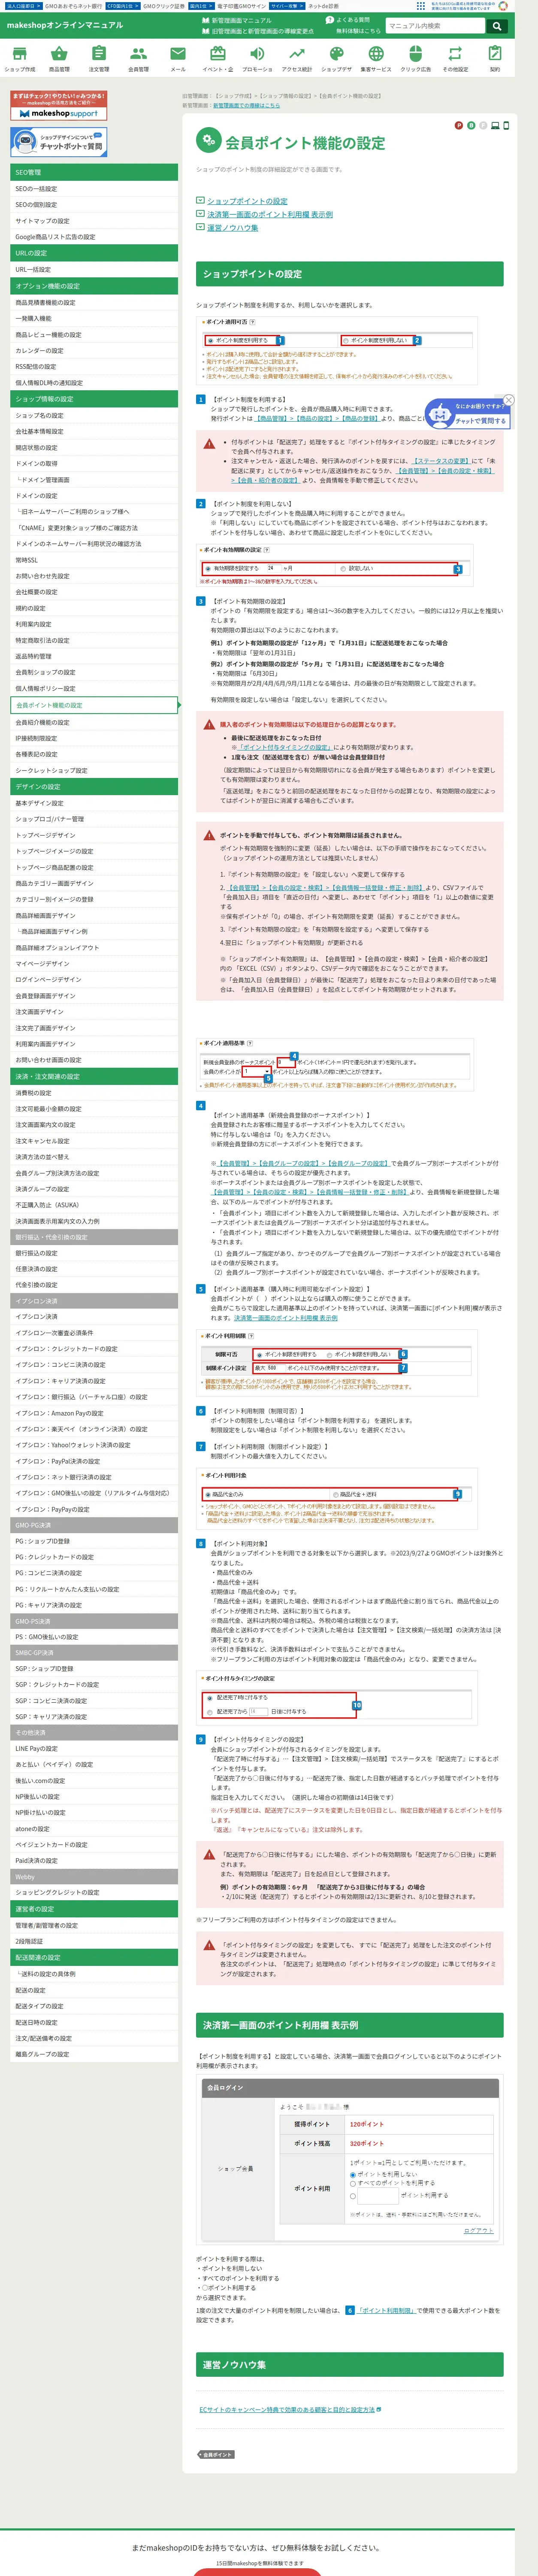Expand the デザインの設定 sidebar section

(94, 787)
